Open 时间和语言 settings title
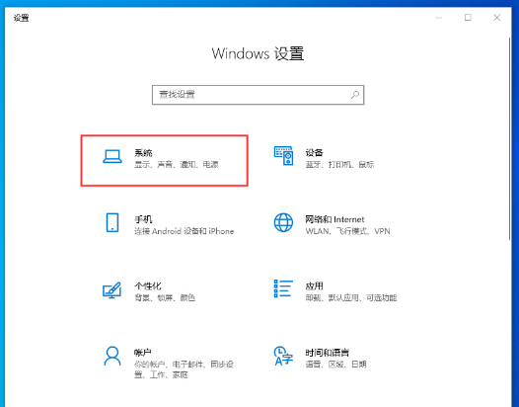 point(327,353)
